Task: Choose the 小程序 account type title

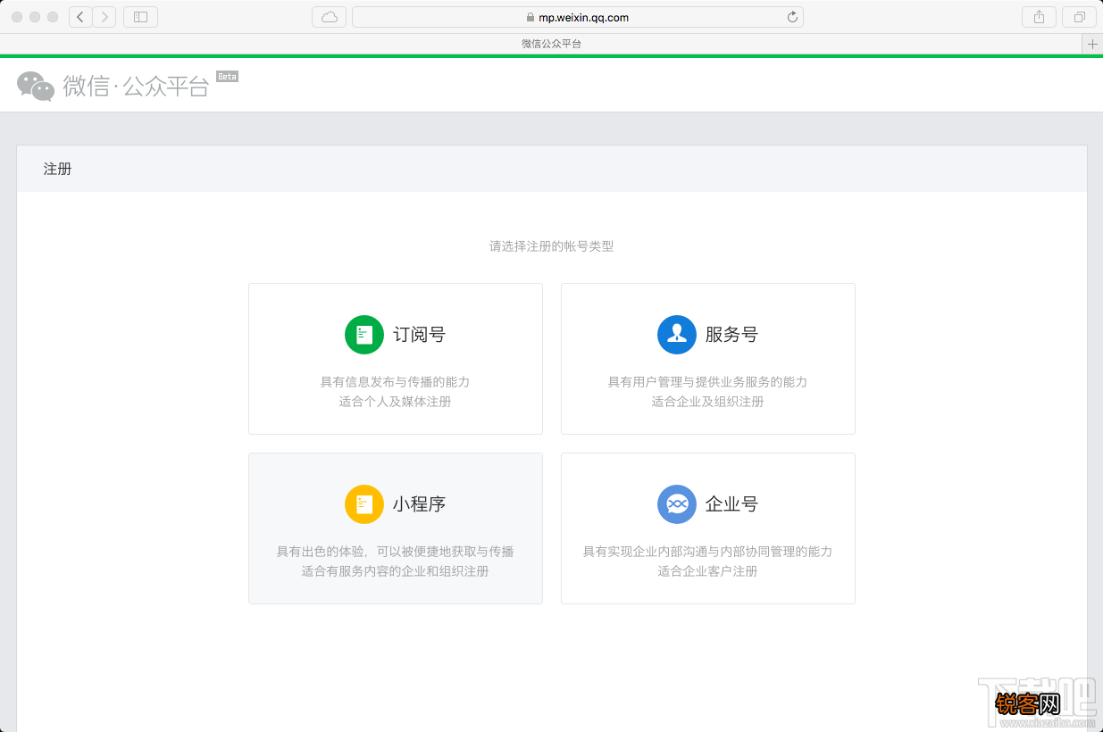Action: [x=419, y=504]
